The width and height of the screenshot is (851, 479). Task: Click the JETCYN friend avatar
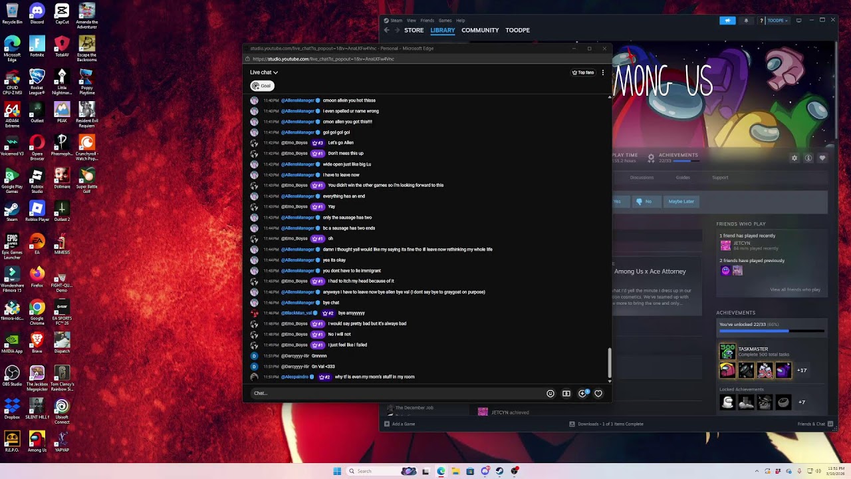click(725, 245)
